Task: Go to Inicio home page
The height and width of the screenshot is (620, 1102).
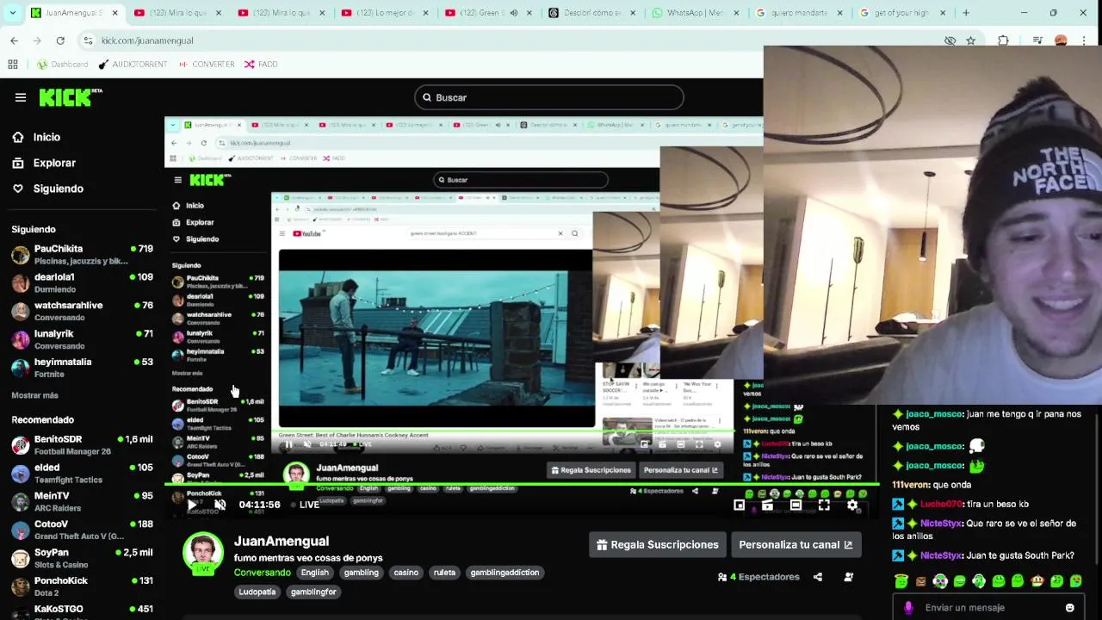Action: pyautogui.click(x=36, y=137)
